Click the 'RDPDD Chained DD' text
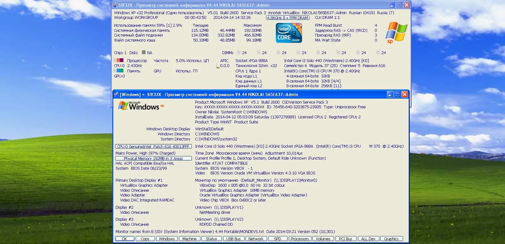This screenshot has width=505, height=244. (x=216, y=224)
